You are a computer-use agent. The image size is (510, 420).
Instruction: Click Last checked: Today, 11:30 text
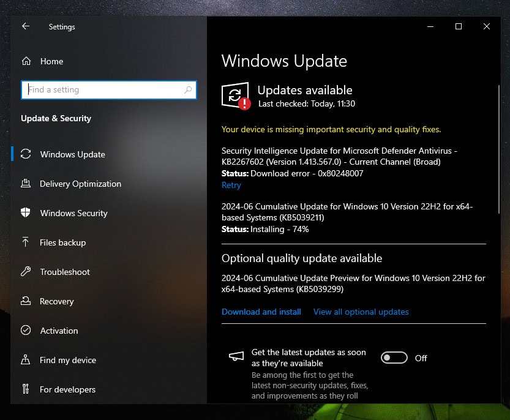(x=306, y=104)
